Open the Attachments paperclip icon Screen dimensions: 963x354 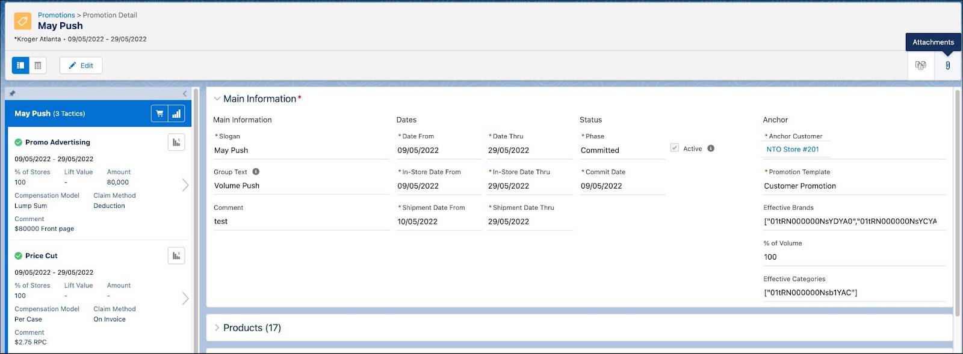[947, 66]
